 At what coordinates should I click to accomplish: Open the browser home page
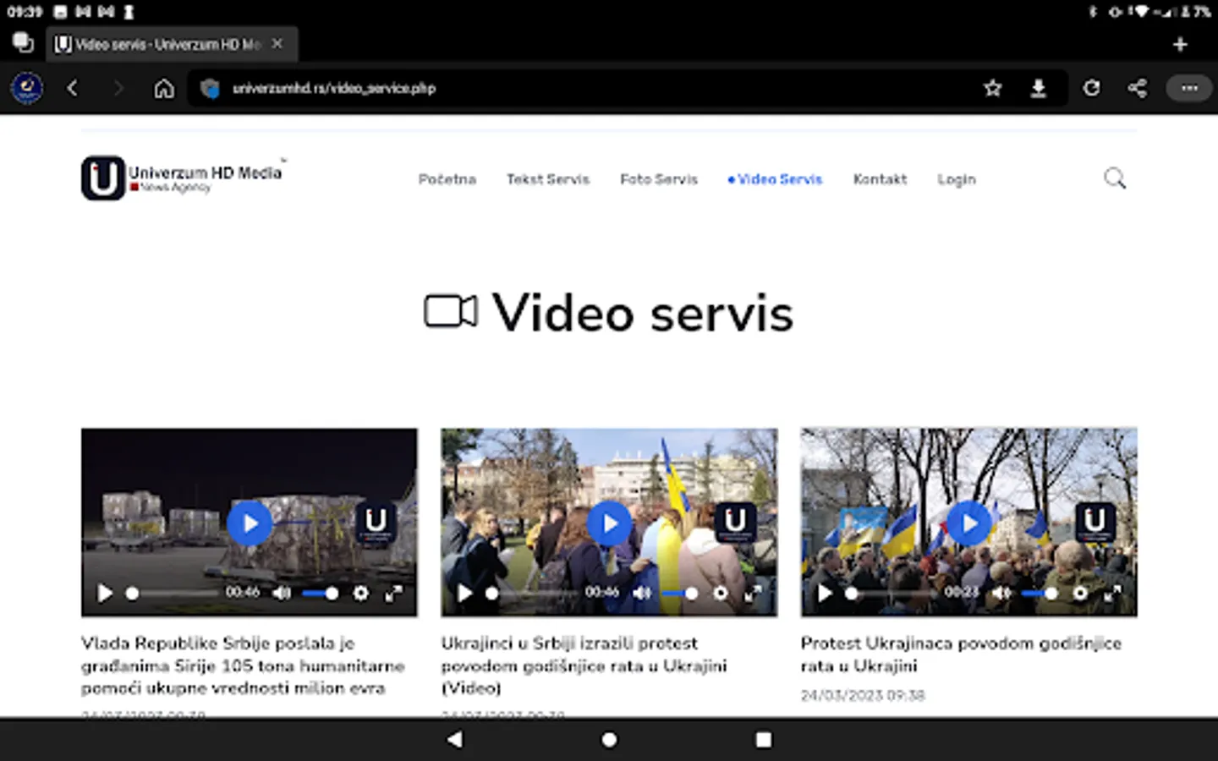point(164,88)
